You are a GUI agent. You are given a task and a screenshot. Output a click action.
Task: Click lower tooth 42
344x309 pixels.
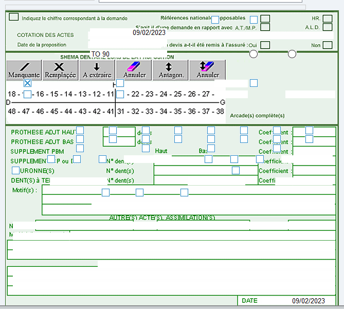97,112
